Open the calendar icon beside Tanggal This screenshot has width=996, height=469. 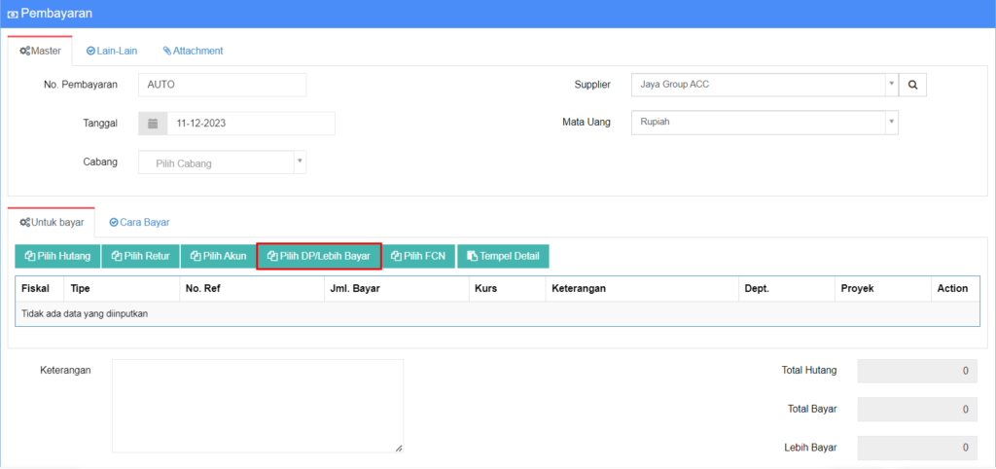tap(153, 124)
